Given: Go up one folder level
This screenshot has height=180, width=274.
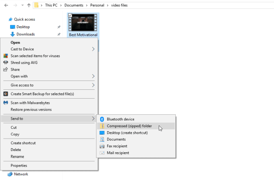Looking at the screenshot, I should coord(28,5).
